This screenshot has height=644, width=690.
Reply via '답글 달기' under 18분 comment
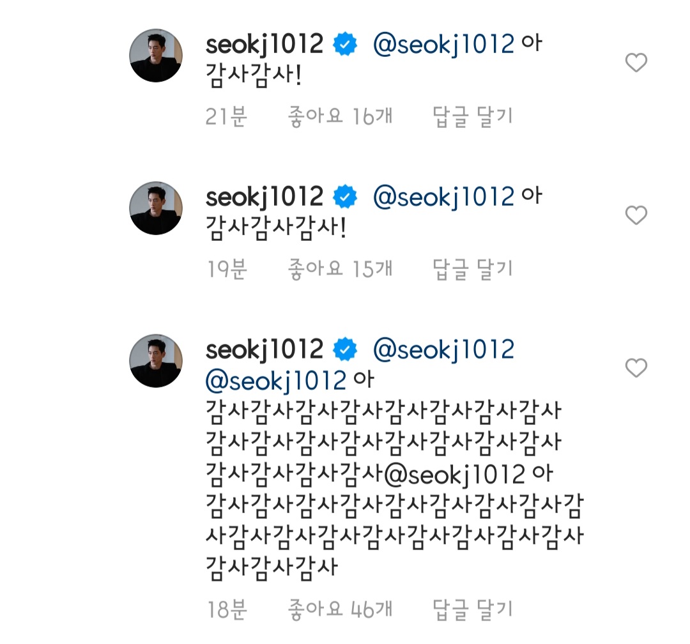point(473,609)
